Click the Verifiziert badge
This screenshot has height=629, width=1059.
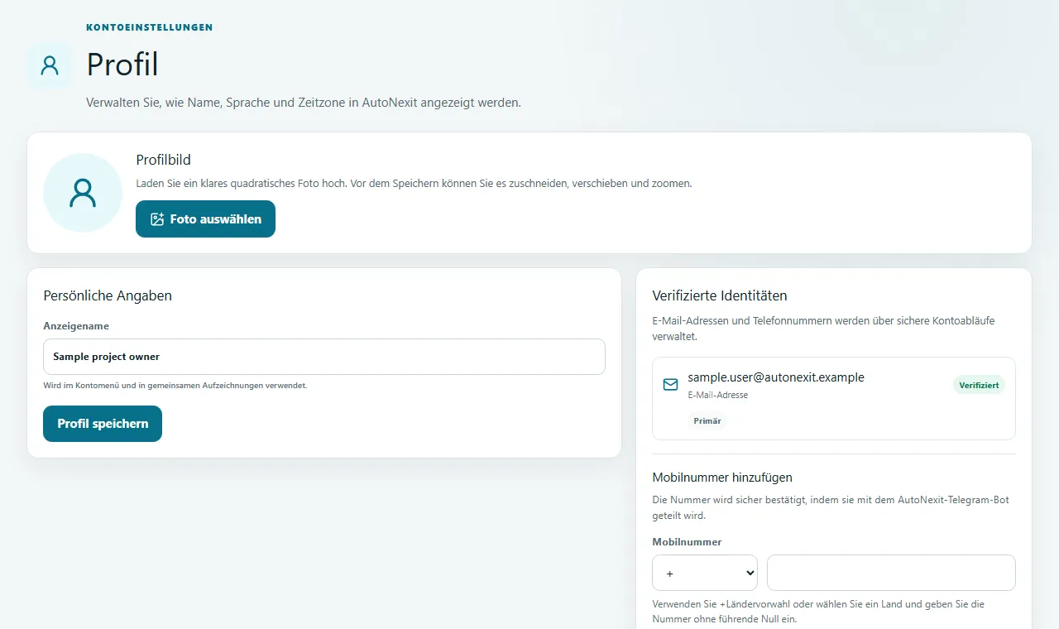pyautogui.click(x=979, y=385)
